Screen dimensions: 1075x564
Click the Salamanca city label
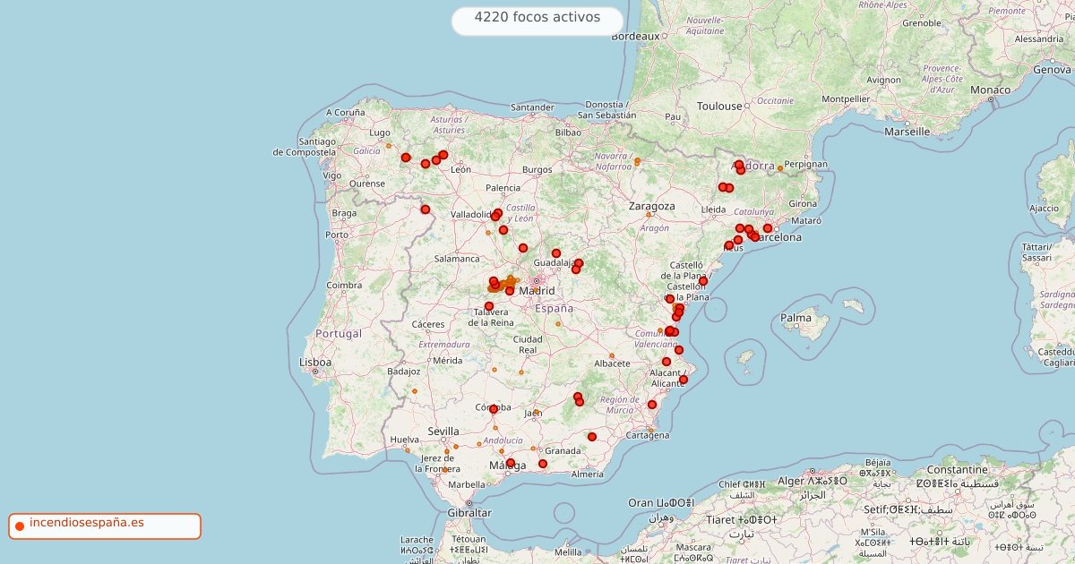pyautogui.click(x=457, y=259)
